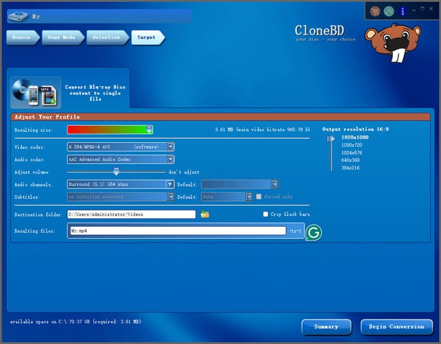The width and height of the screenshot is (441, 344).
Task: Switch to the Copy Mode step
Action: (x=61, y=38)
